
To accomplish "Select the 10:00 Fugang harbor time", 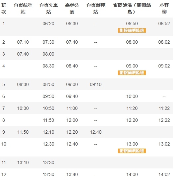I will pos(132,96).
